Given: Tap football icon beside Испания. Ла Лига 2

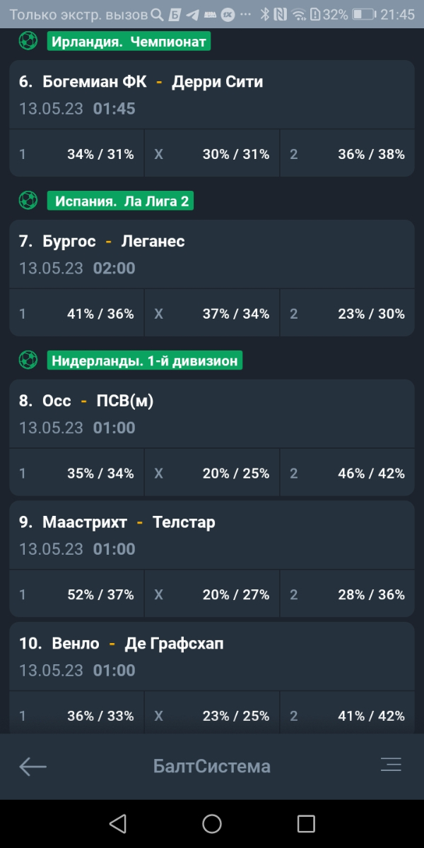Looking at the screenshot, I should tap(28, 201).
